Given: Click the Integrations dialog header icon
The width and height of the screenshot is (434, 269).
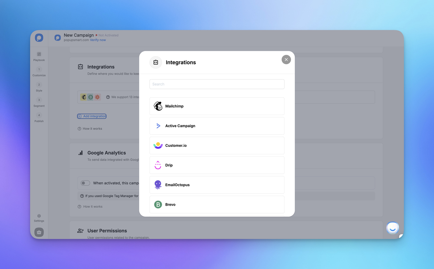Looking at the screenshot, I should coord(156,62).
